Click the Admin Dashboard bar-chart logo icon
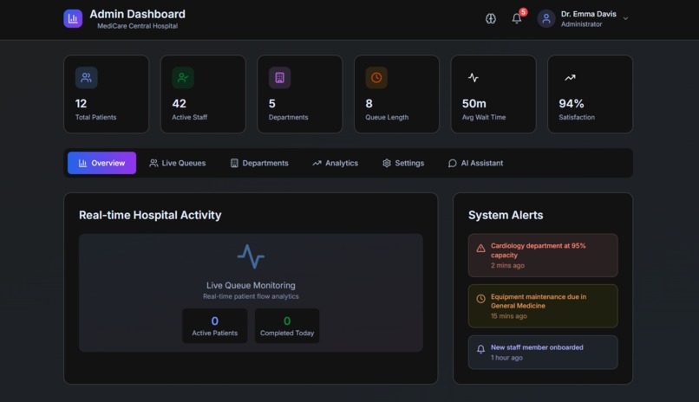Image resolution: width=699 pixels, height=402 pixels. point(73,19)
